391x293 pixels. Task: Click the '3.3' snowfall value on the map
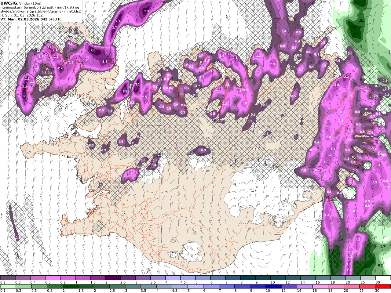[125, 91]
